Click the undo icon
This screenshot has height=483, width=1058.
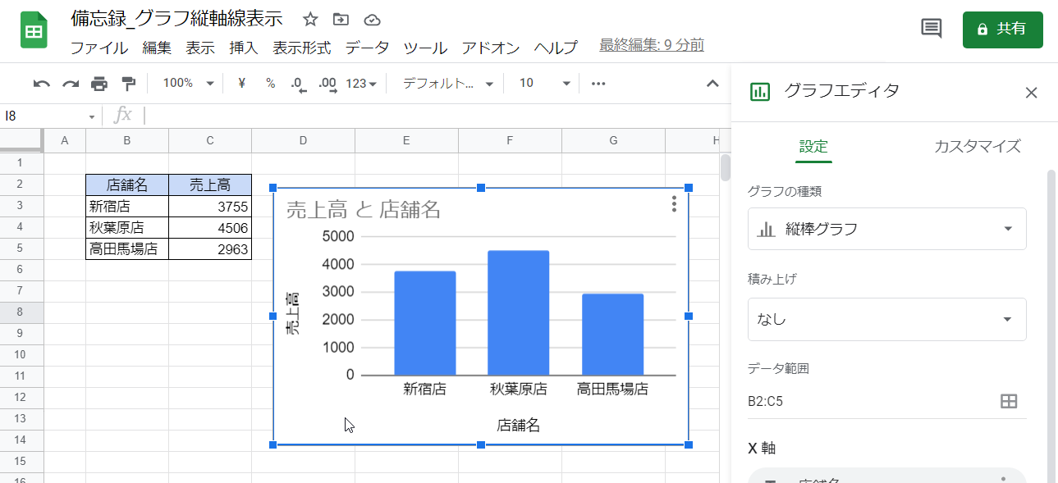42,83
